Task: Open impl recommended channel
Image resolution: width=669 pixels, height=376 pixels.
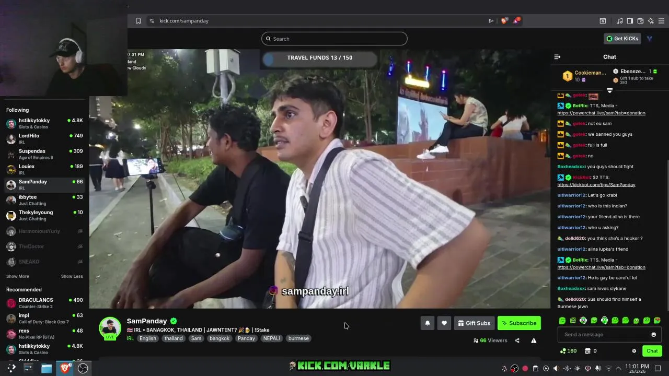Action: pyautogui.click(x=44, y=319)
